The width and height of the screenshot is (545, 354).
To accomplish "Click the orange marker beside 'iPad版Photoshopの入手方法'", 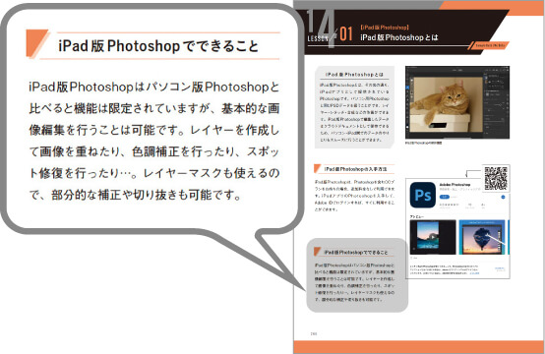I will [x=317, y=168].
